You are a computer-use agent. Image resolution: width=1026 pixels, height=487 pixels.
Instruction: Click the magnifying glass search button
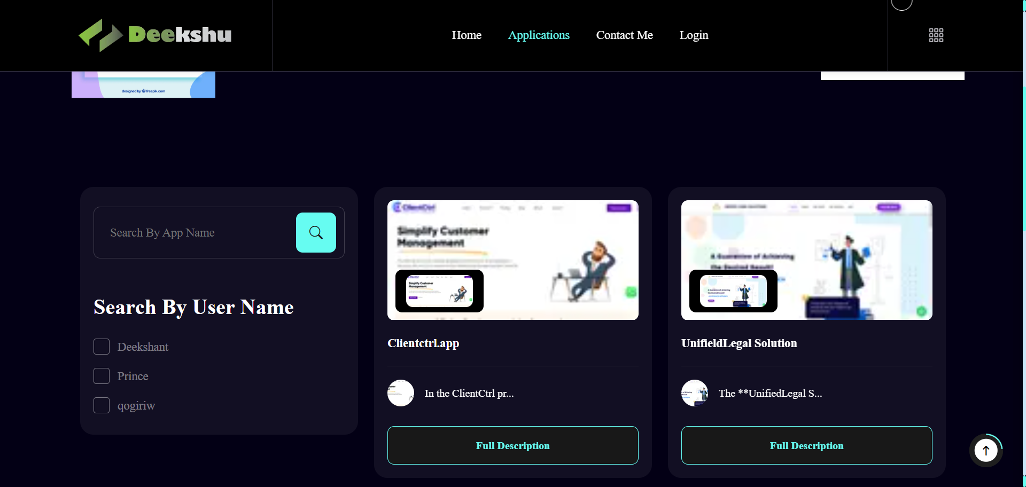[x=316, y=233]
